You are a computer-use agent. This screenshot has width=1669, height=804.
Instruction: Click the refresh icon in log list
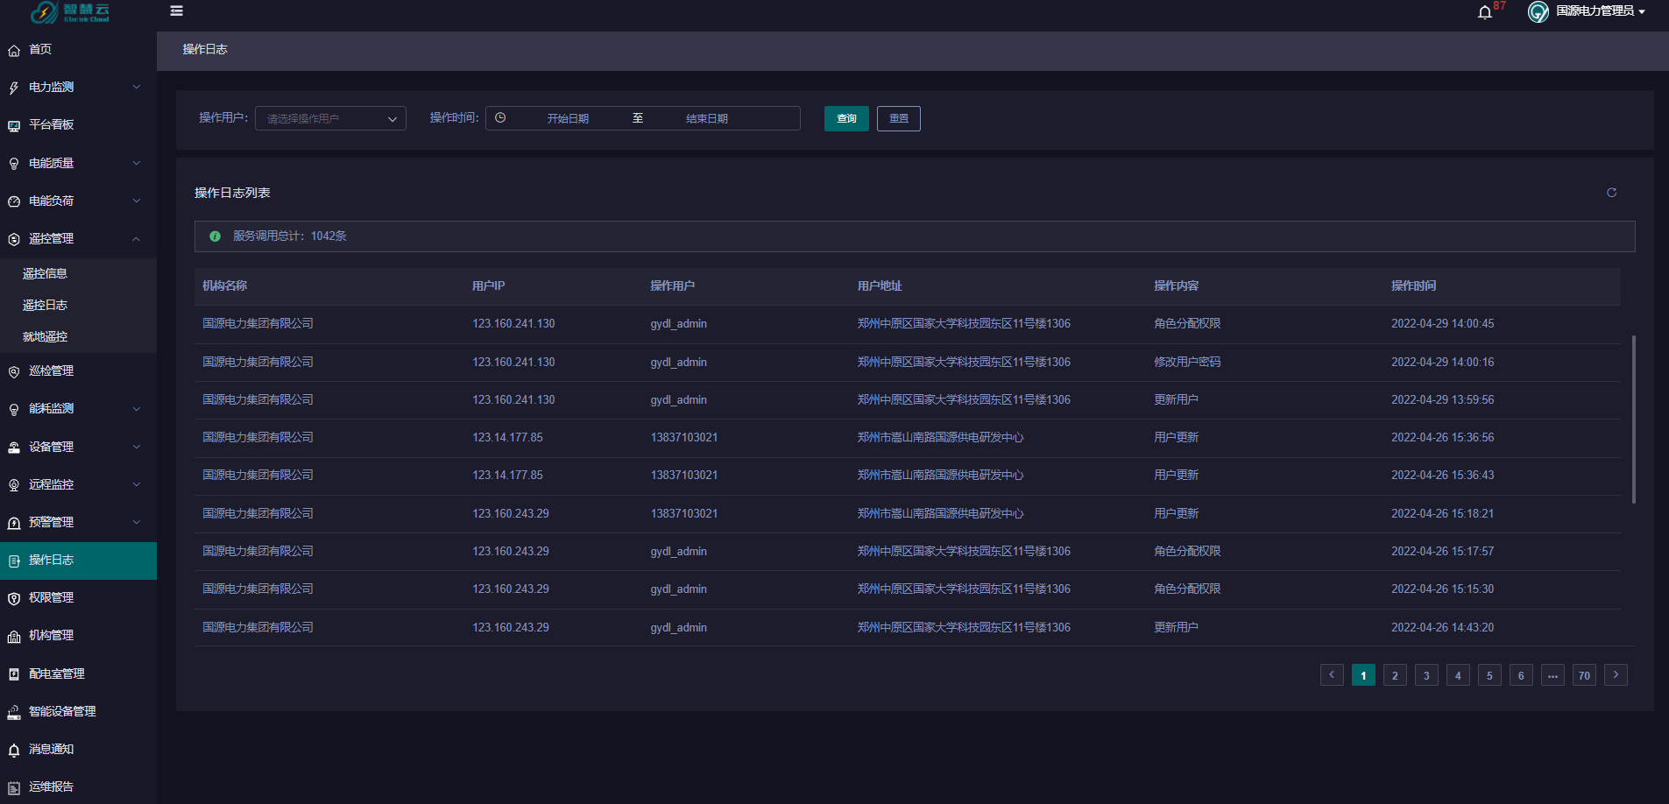[1611, 193]
